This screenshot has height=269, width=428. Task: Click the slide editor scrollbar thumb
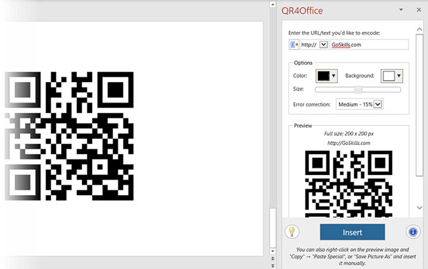(272, 227)
